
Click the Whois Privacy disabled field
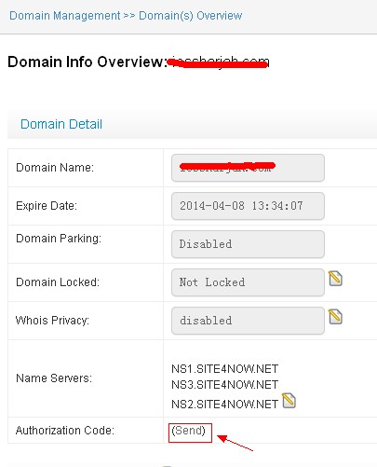(248, 321)
